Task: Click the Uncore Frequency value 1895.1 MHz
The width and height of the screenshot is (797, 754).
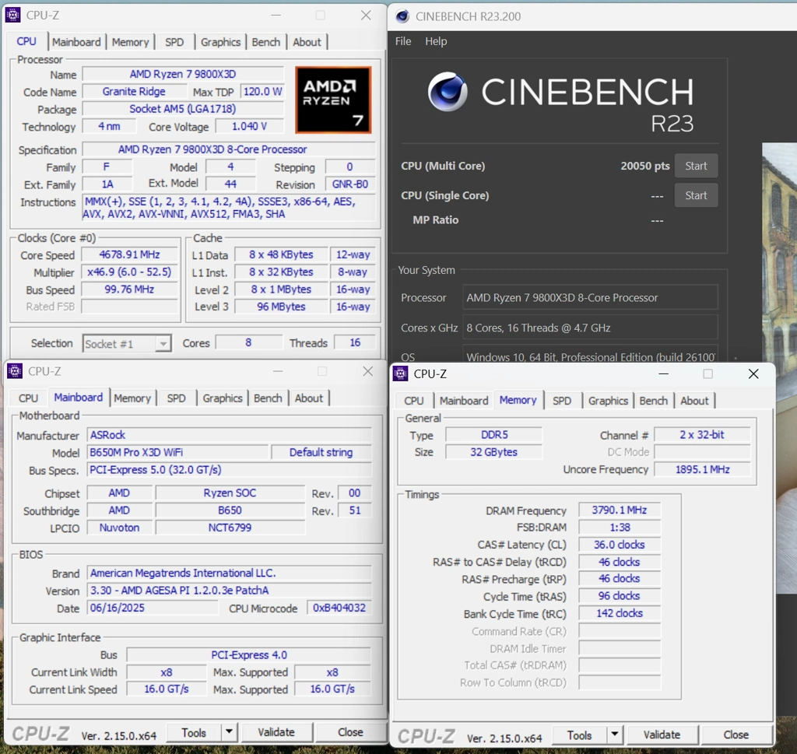Action: pyautogui.click(x=703, y=469)
